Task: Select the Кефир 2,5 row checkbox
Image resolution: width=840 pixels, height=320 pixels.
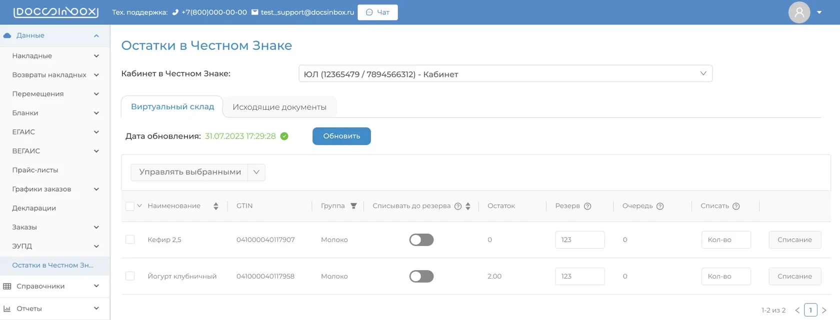Action: pyautogui.click(x=130, y=240)
